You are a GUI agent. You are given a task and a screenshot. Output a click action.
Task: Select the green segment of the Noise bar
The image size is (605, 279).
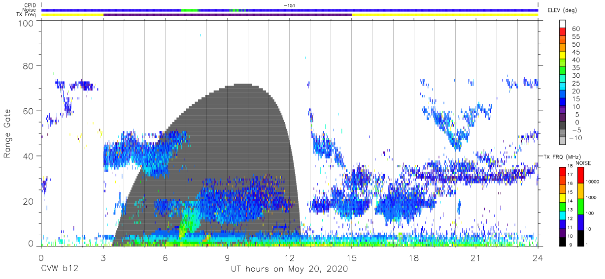[x=190, y=10]
